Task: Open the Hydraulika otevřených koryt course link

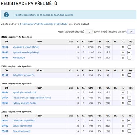Action: [x=26, y=53]
